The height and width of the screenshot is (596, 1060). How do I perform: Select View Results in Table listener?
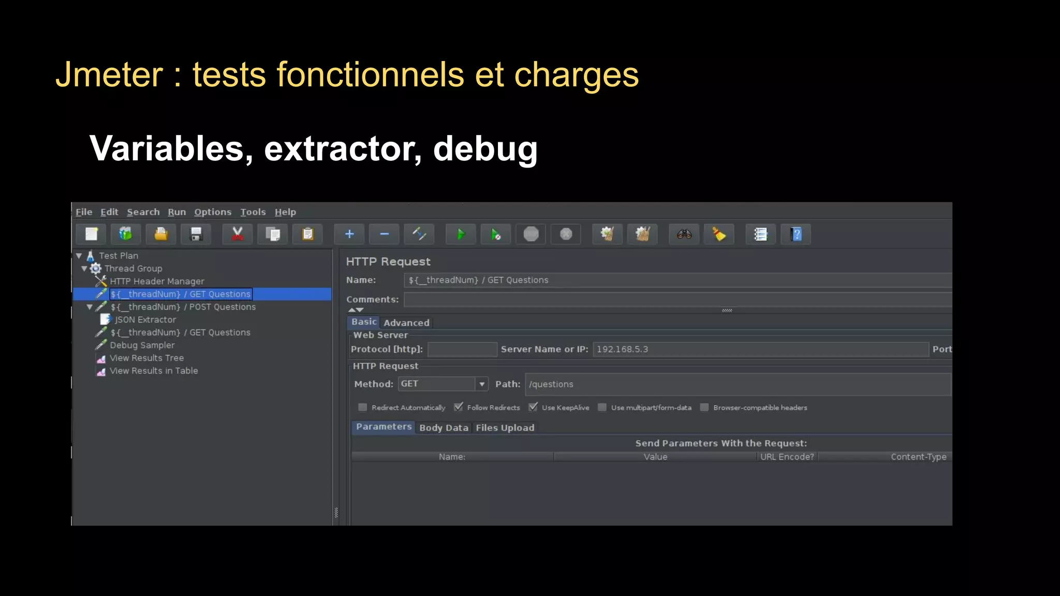tap(154, 371)
